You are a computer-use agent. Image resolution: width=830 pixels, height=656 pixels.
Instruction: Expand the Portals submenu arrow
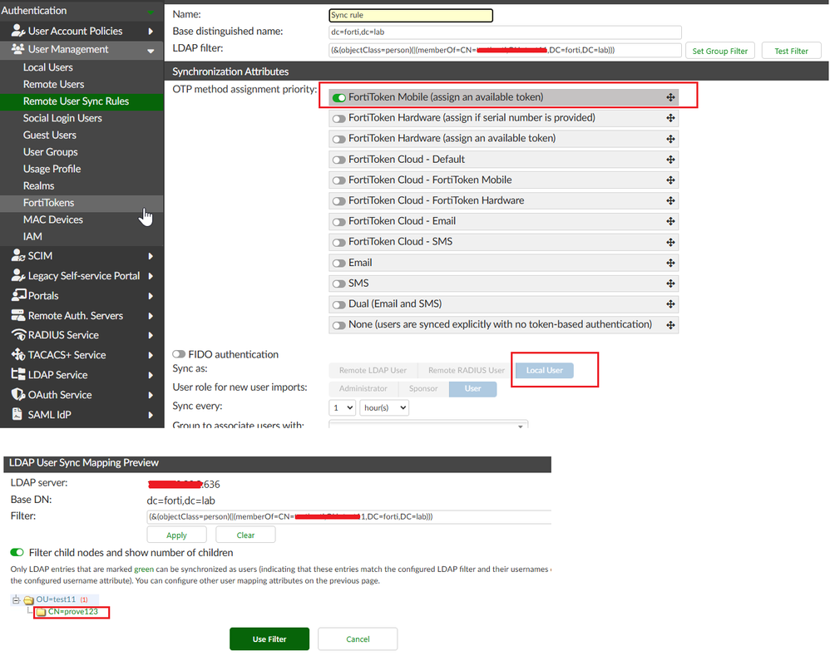[151, 296]
